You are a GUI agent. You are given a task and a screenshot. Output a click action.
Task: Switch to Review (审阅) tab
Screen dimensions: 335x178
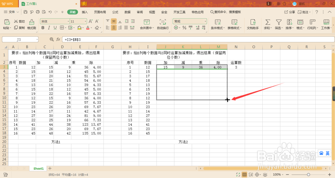tap(140, 12)
